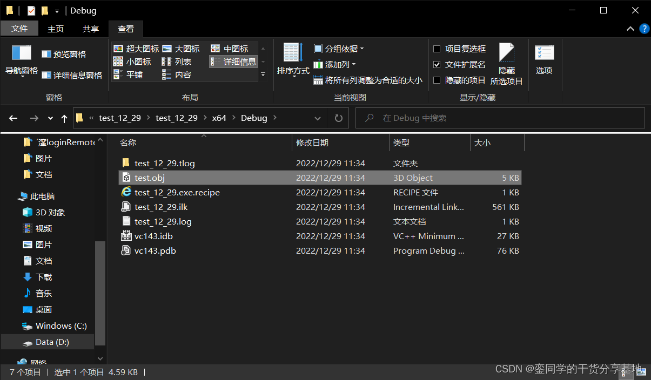Viewport: 651px width, 380px height.
Task: Click Size all columns to fit (将所有列调整为合适的大小)
Action: coord(368,80)
